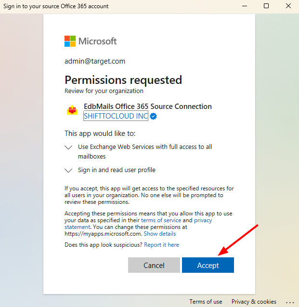The height and width of the screenshot is (307, 299).
Task: Click the EdbMails app icon
Action: (72, 110)
